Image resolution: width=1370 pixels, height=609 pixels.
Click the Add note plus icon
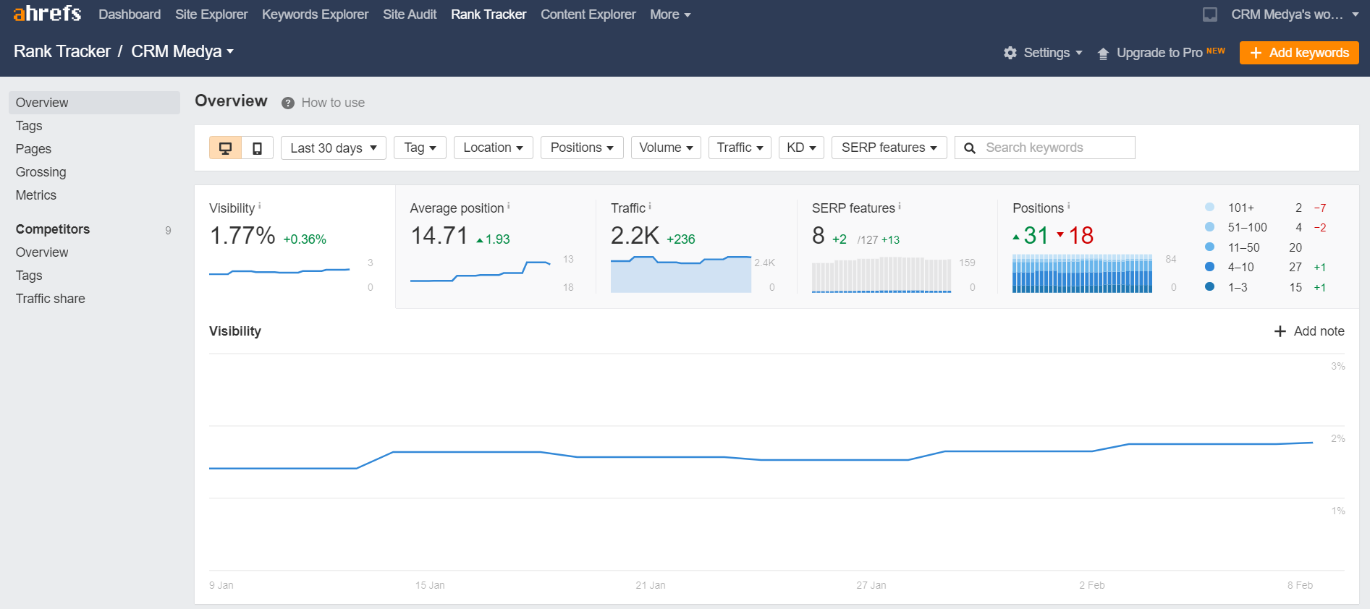point(1280,331)
